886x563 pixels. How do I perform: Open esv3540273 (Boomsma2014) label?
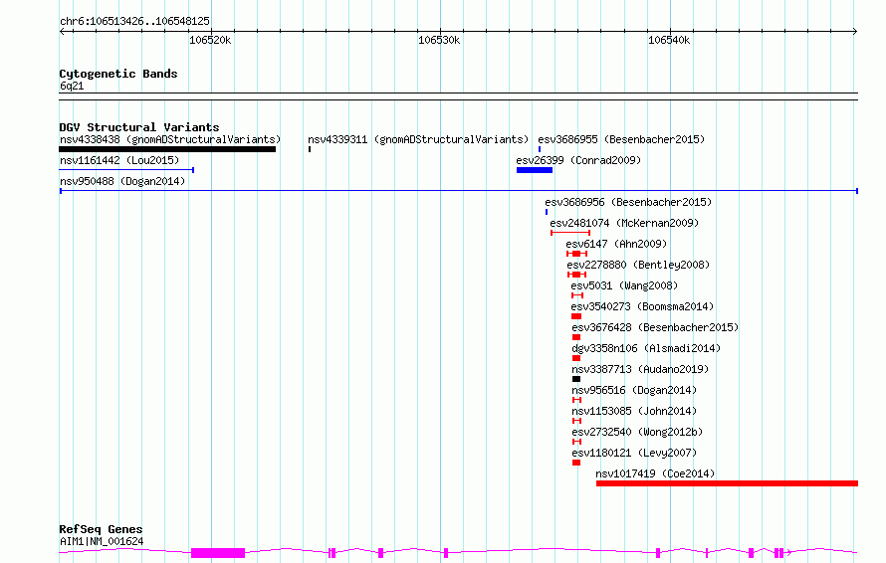[x=642, y=306]
